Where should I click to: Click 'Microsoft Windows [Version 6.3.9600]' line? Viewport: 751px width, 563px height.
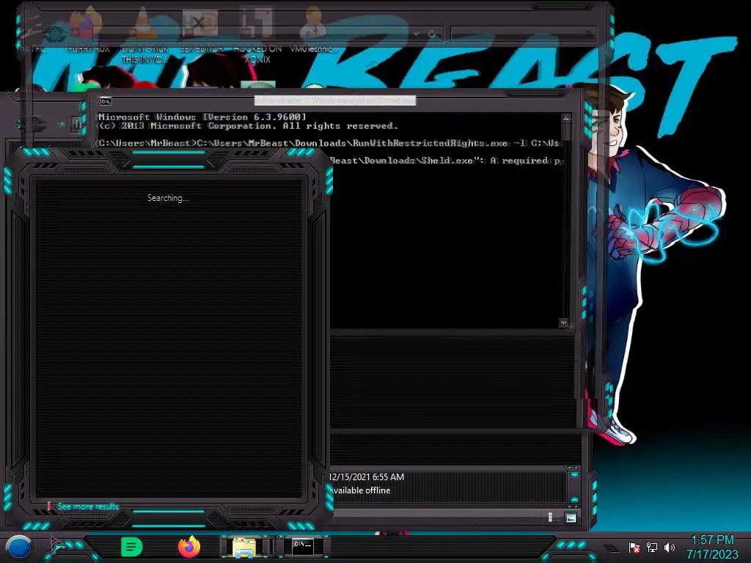[202, 117]
